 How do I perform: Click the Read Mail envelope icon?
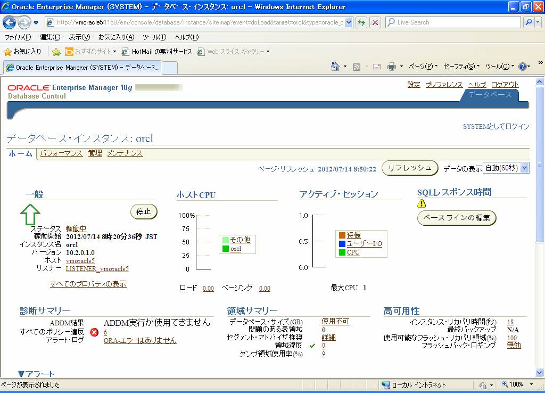pos(377,67)
